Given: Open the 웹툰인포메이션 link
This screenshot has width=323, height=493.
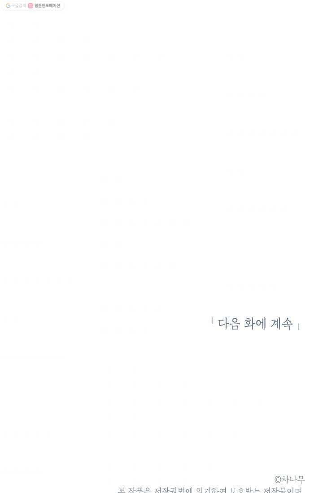Looking at the screenshot, I should tap(47, 6).
